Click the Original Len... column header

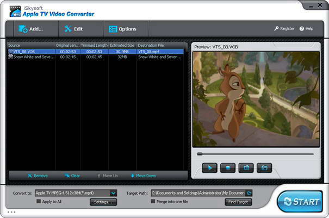pyautogui.click(x=67, y=45)
